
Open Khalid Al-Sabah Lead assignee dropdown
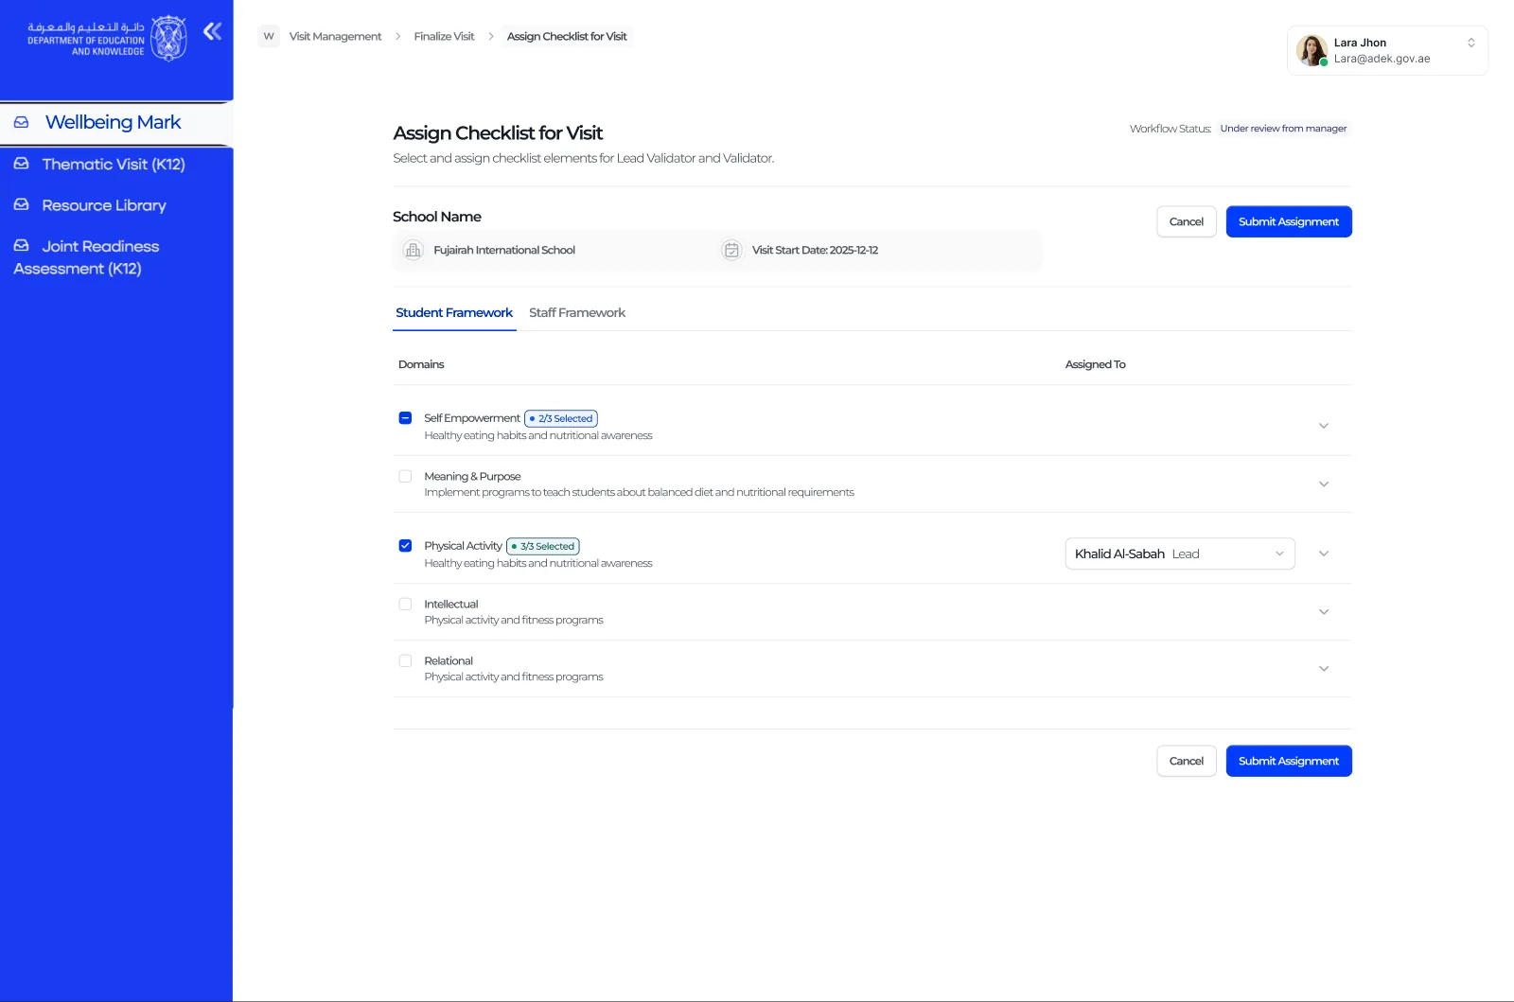(x=1180, y=554)
